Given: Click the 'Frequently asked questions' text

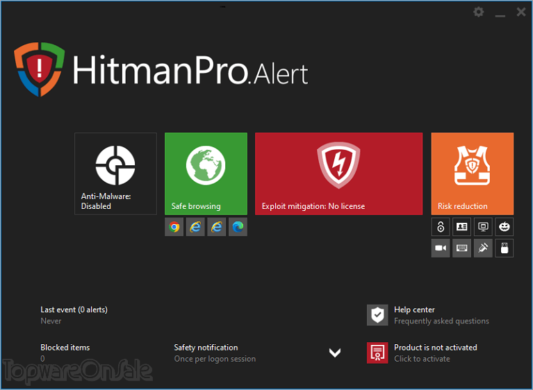Looking at the screenshot, I should [441, 321].
